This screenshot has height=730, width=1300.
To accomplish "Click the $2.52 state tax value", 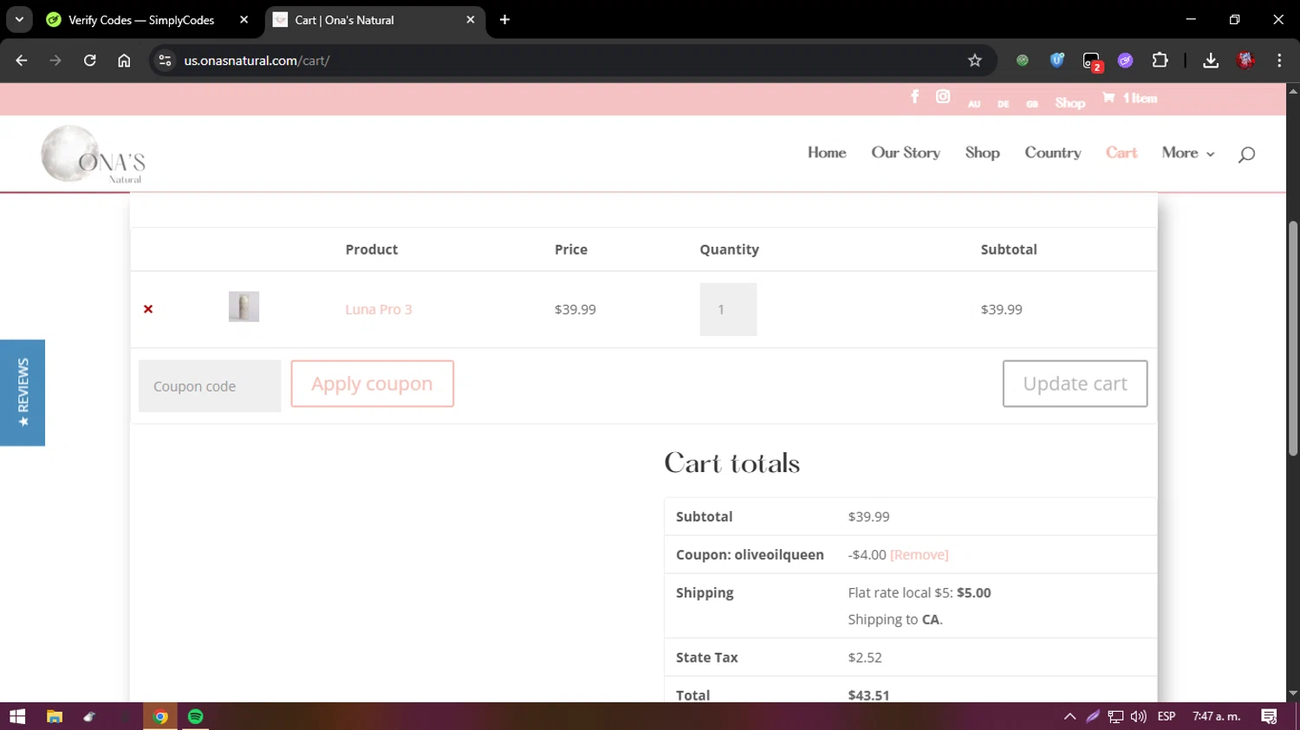I will pyautogui.click(x=865, y=657).
